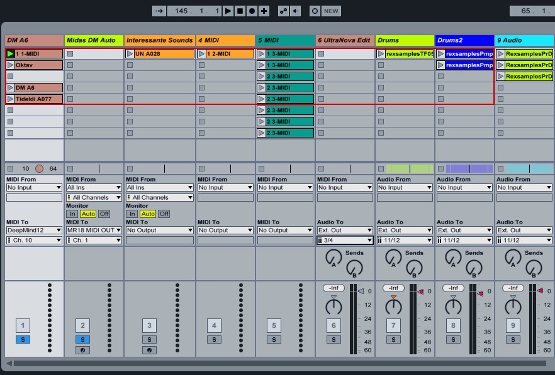Image resolution: width=555 pixels, height=375 pixels.
Task: Solo track 2 with the S button
Action: (82, 340)
